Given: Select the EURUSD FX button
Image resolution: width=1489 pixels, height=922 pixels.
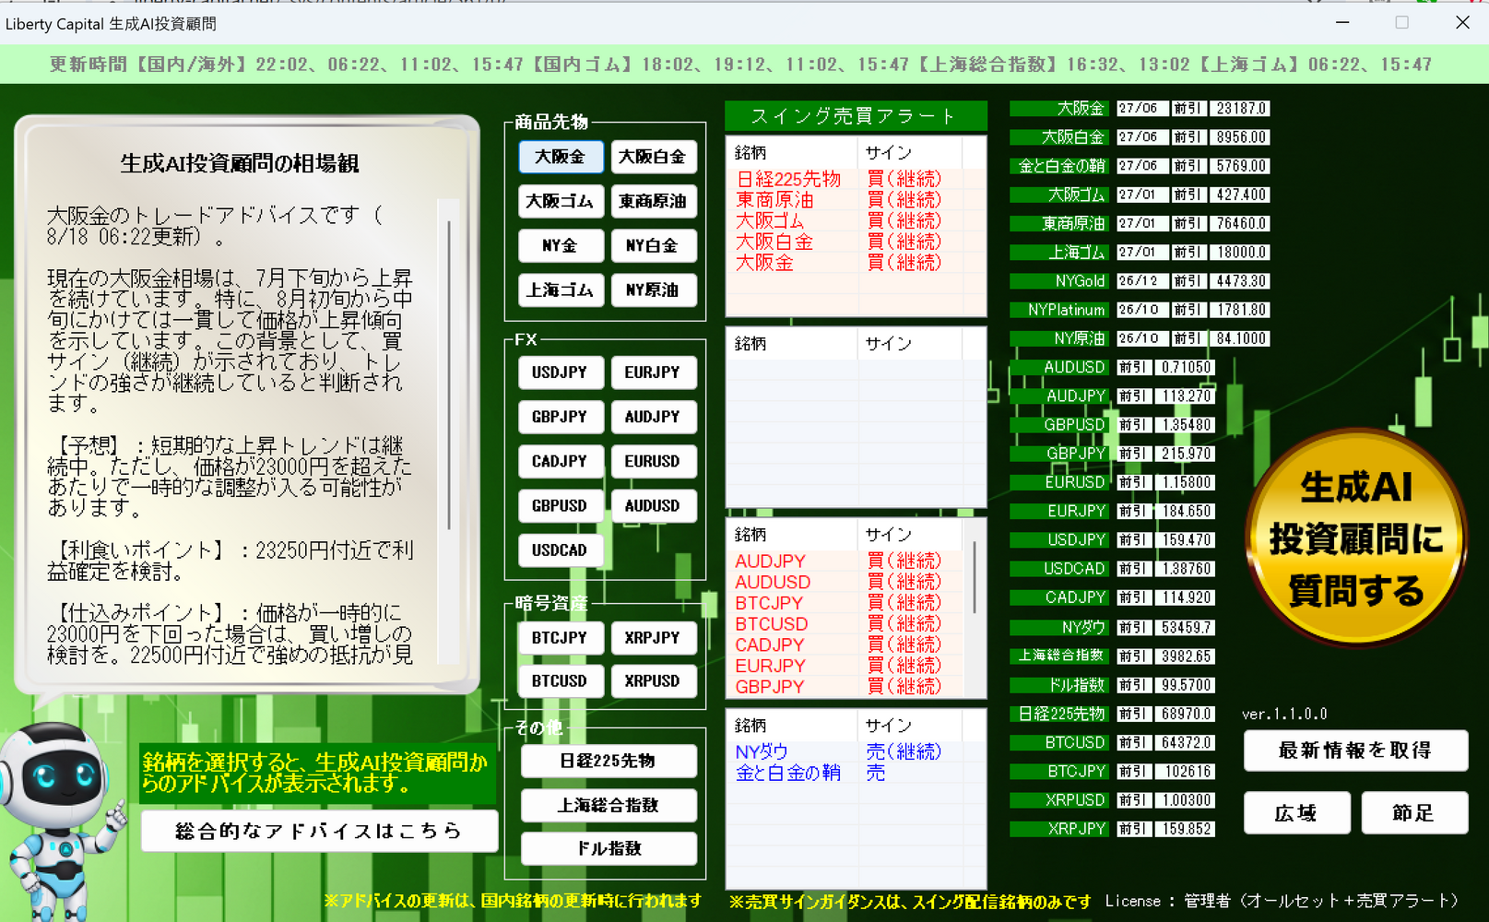Looking at the screenshot, I should (x=653, y=461).
